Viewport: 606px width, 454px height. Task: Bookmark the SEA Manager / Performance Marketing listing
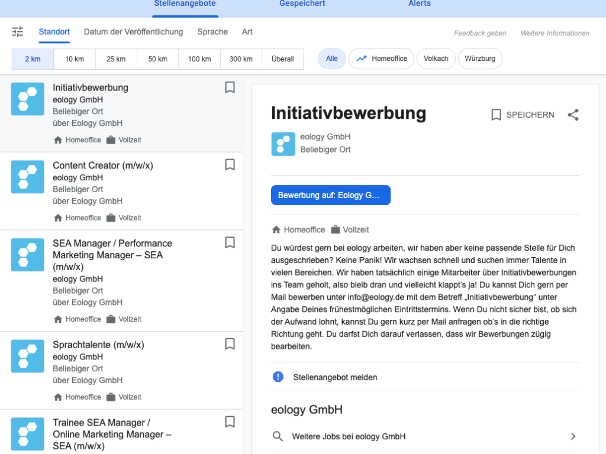pyautogui.click(x=230, y=242)
